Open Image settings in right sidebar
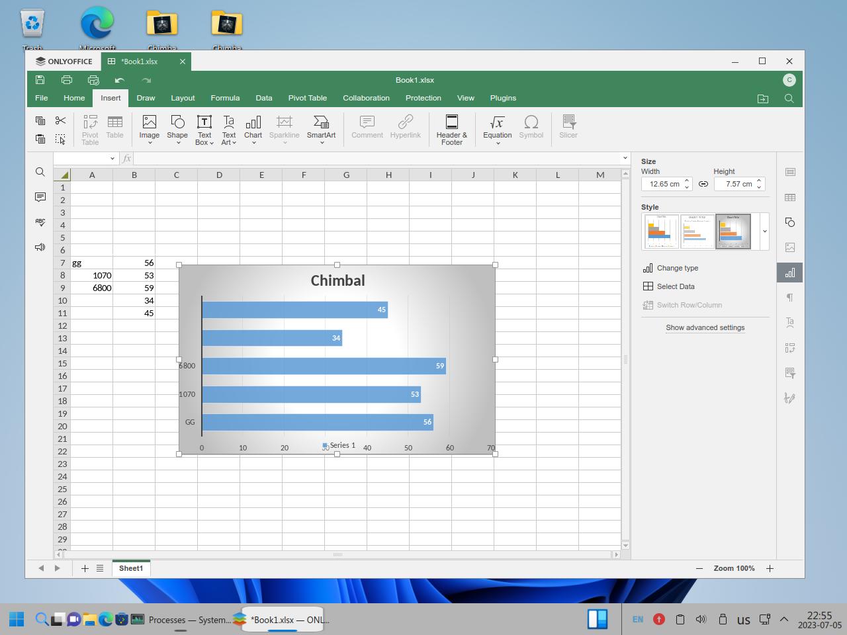The image size is (847, 635). tap(790, 247)
